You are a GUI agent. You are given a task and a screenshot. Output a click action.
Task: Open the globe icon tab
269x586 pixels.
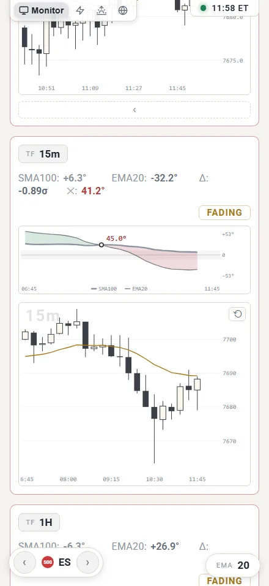coord(122,10)
